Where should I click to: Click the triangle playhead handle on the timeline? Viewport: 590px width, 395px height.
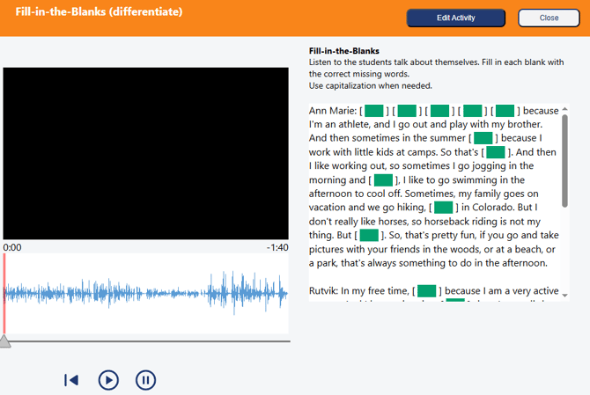pos(5,340)
